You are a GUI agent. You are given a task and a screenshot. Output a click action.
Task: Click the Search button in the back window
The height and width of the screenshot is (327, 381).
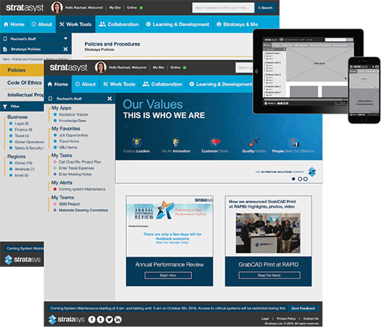266,8
